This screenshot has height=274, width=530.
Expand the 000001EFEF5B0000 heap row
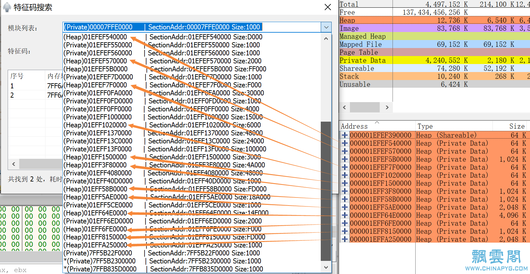coord(345,159)
